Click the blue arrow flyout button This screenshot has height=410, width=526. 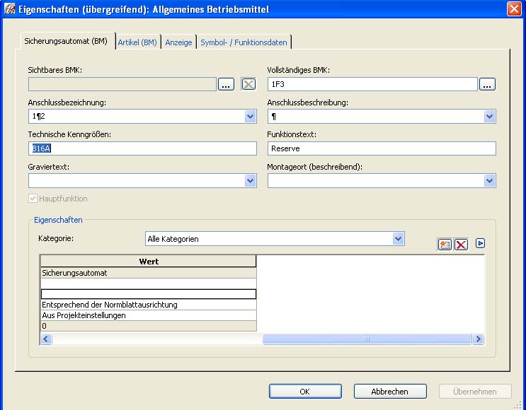point(481,244)
